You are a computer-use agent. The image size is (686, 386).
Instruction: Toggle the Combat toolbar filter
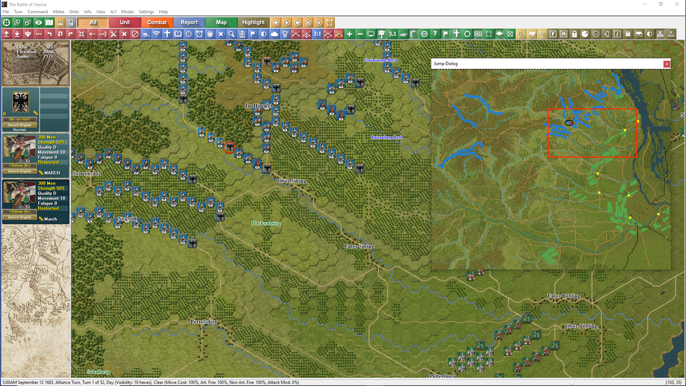[157, 22]
